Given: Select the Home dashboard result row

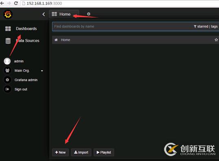Looking at the screenshot, I should pyautogui.click(x=136, y=40).
